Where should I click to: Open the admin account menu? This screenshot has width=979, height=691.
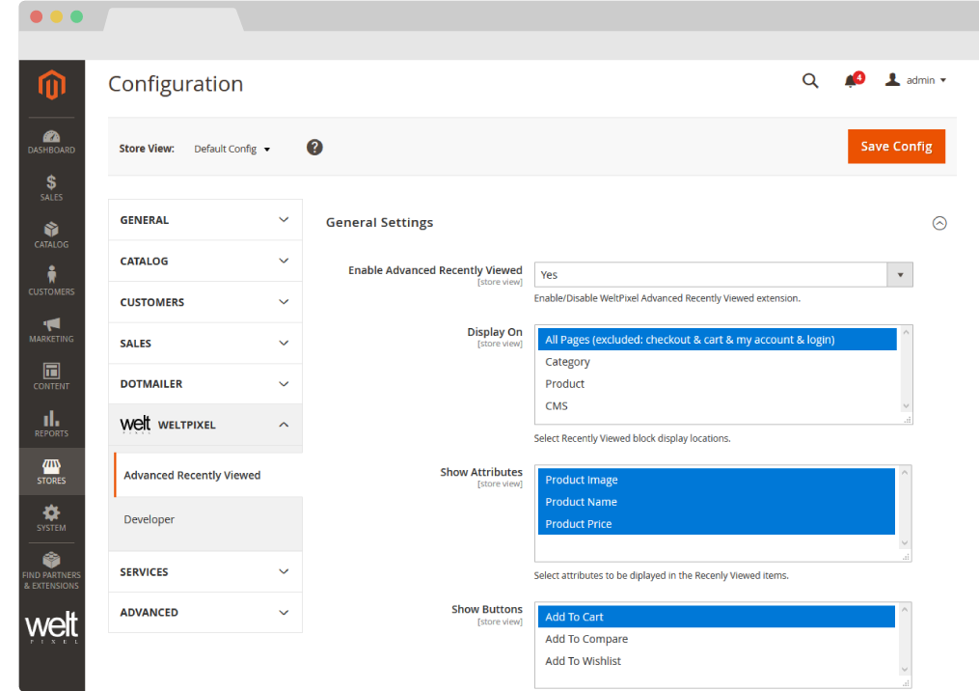click(x=916, y=81)
